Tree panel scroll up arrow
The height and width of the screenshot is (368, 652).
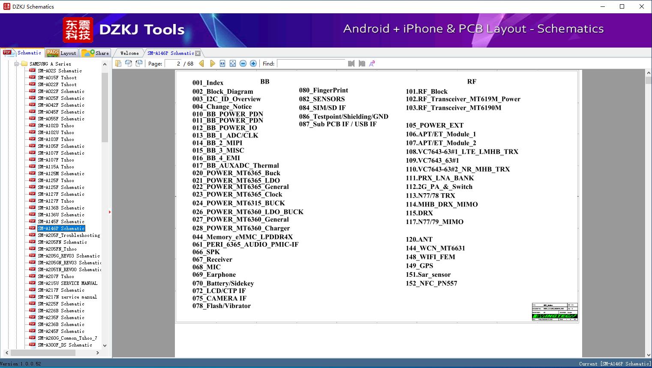(105, 64)
